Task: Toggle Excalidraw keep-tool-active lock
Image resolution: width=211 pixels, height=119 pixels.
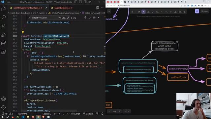Action: coord(132,12)
